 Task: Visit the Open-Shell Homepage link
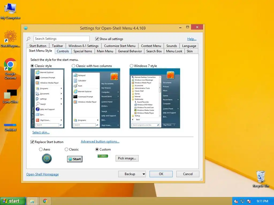[x=43, y=174]
